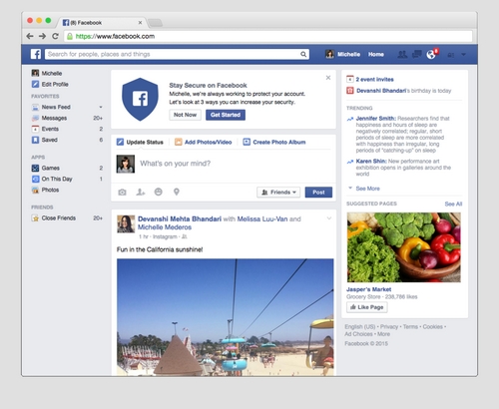This screenshot has width=499, height=409.
Task: Click the camera icon in status composer
Action: click(122, 193)
